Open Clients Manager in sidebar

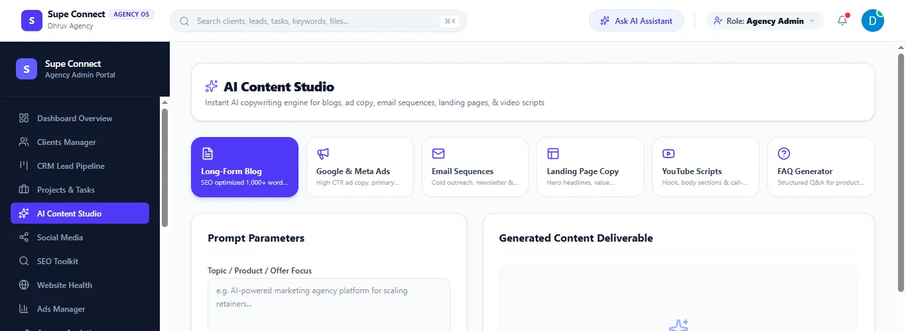80,142
